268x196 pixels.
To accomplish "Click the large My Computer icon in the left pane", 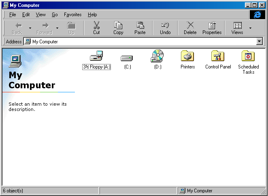I will (15, 61).
